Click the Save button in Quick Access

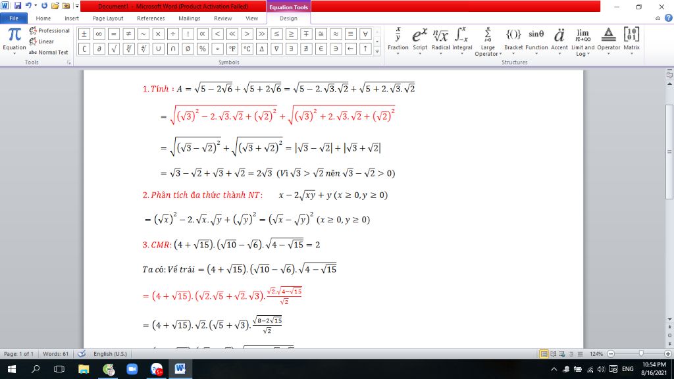click(18, 6)
